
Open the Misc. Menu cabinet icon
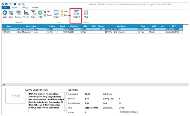(86, 13)
